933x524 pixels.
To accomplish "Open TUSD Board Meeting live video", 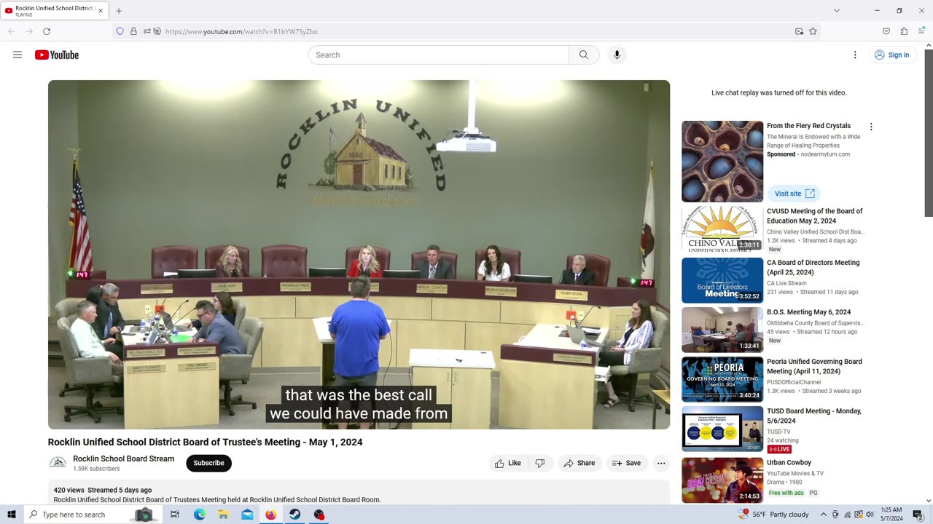I will [813, 416].
